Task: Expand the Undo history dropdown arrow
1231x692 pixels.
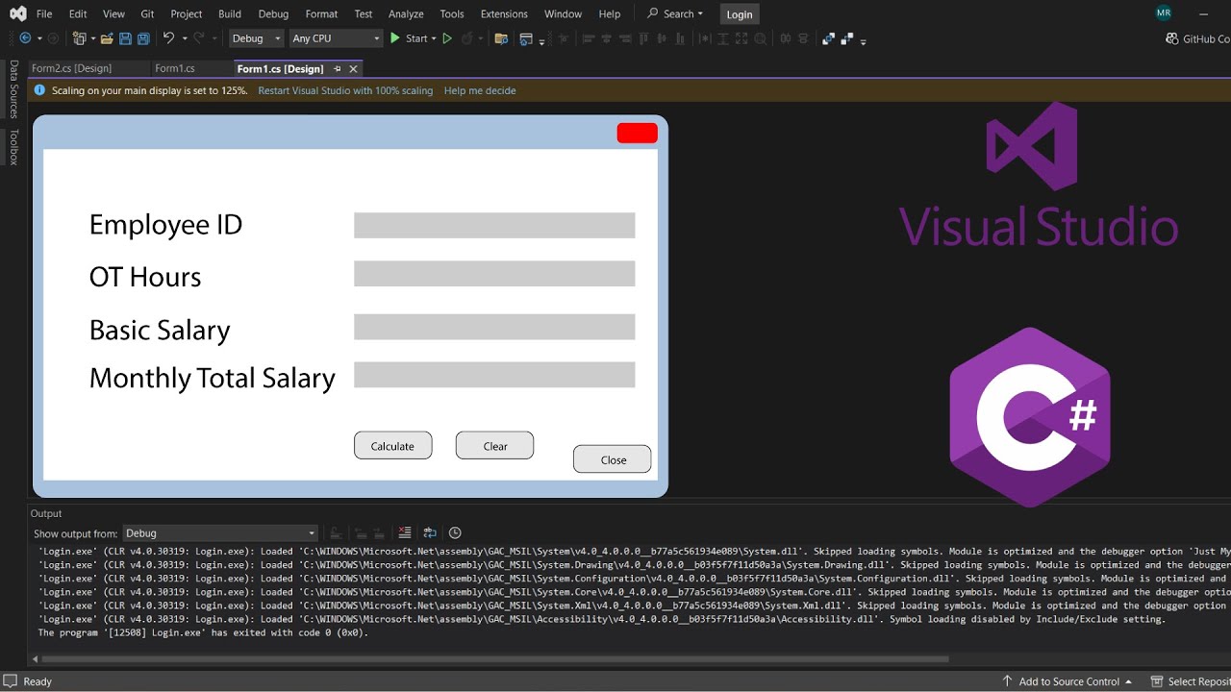Action: (183, 38)
